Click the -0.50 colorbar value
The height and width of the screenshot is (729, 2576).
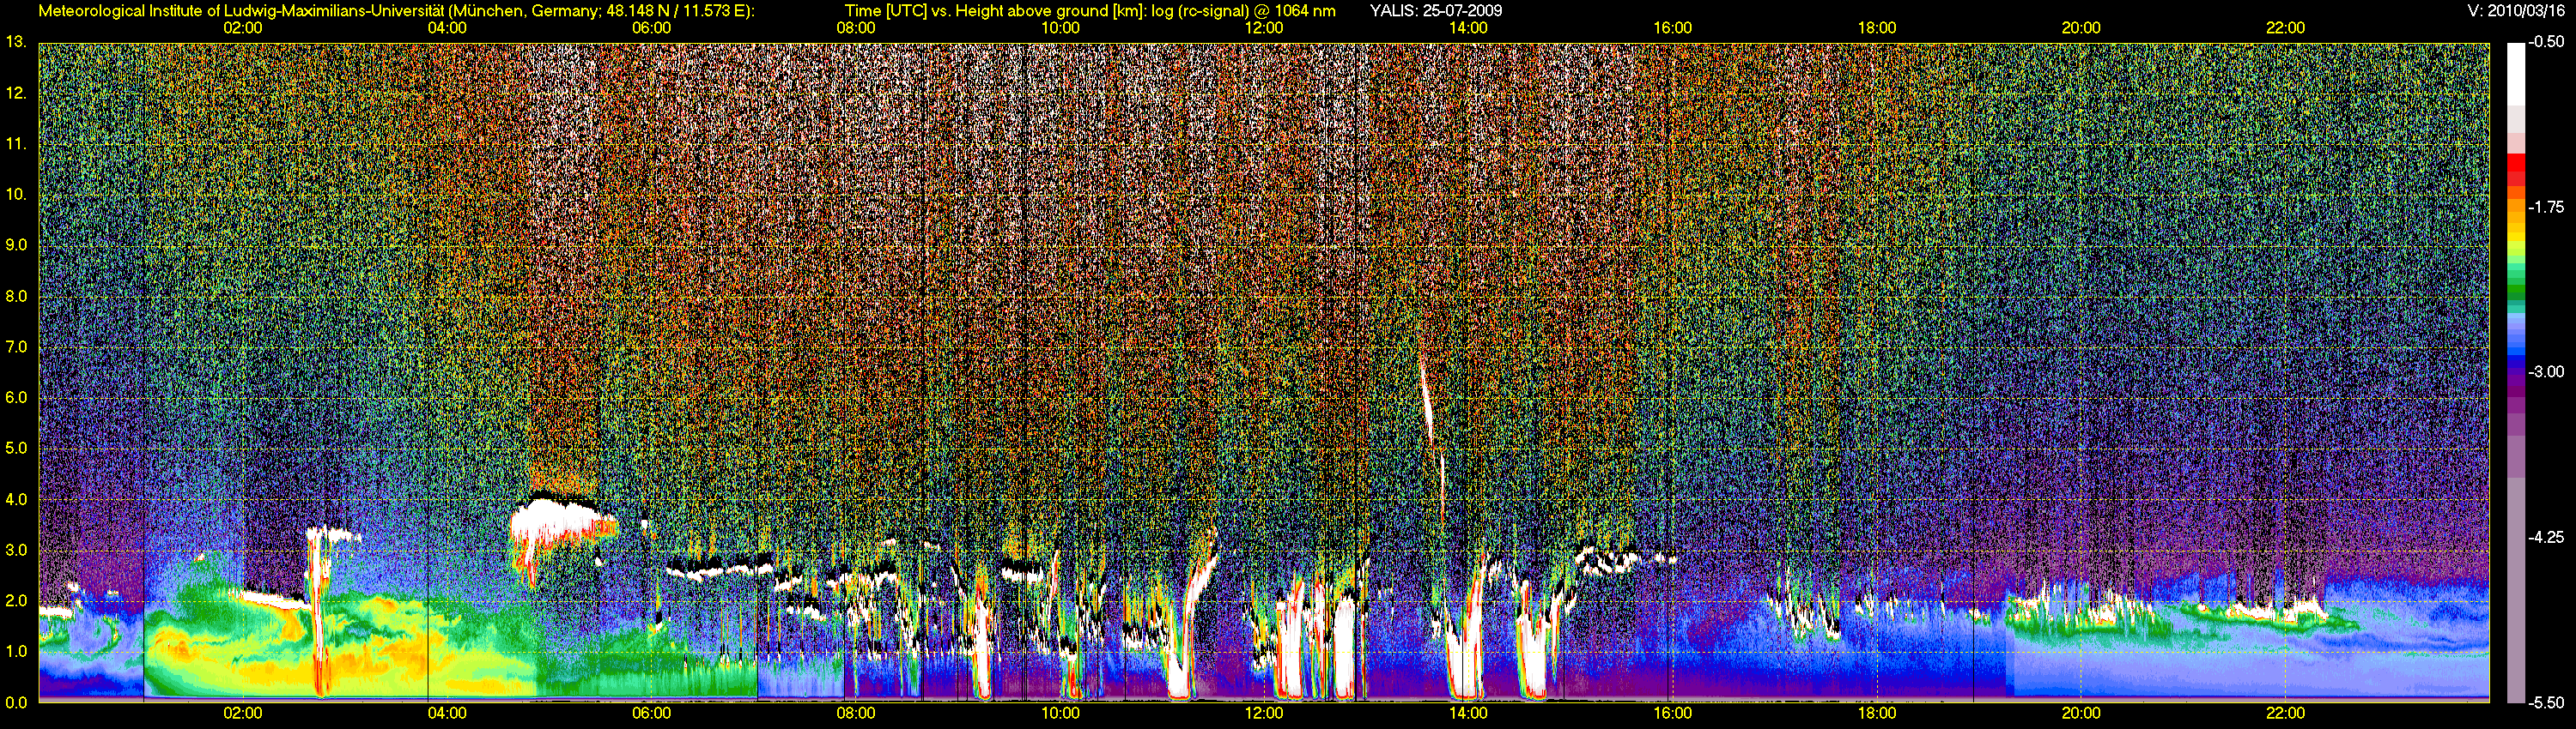pyautogui.click(x=2546, y=42)
